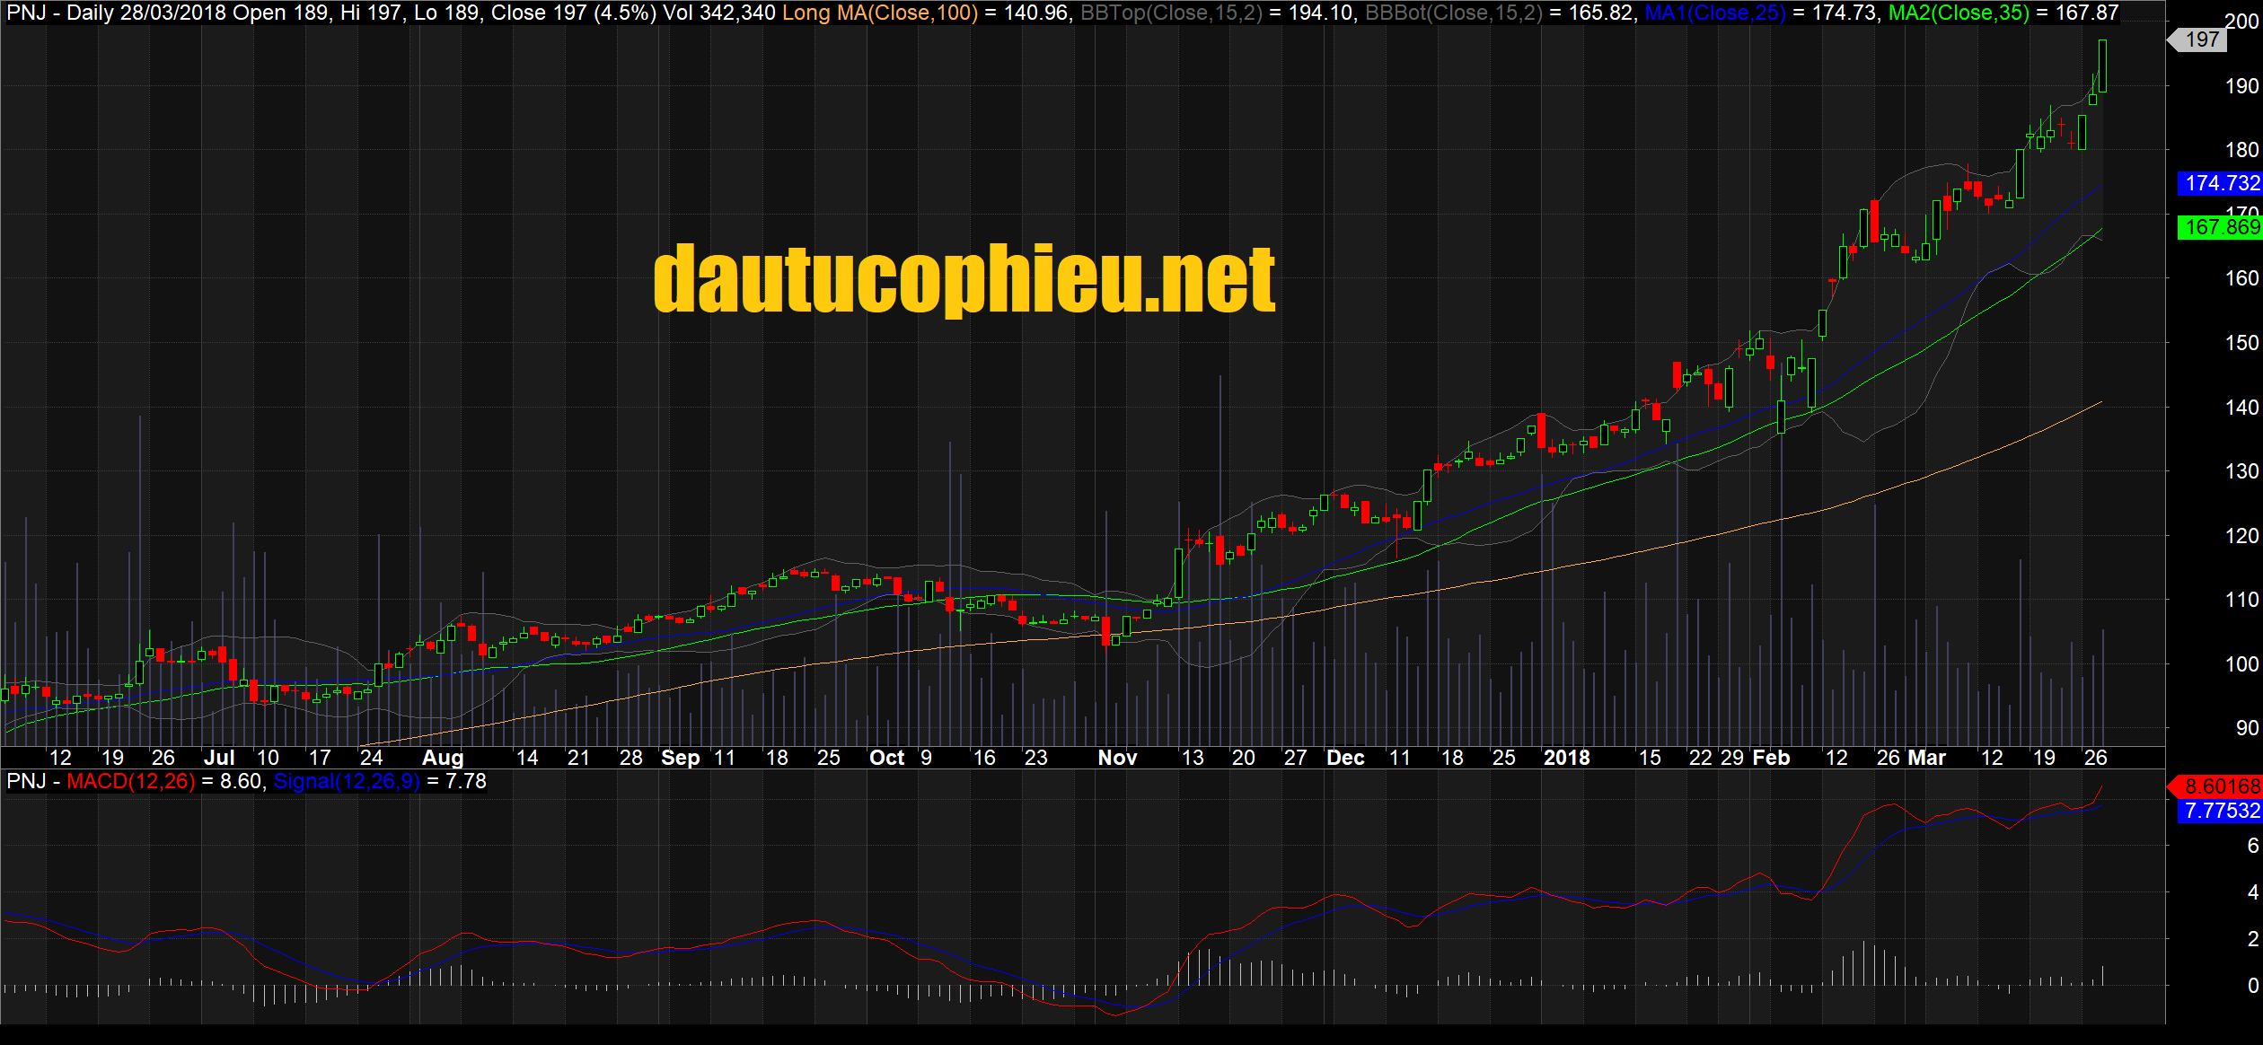Click the BBBot(Close,15,2) label in header
The width and height of the screenshot is (2263, 1045).
1453,13
